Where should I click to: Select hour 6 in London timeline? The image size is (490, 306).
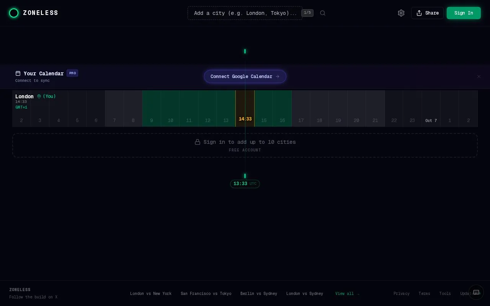(x=96, y=109)
